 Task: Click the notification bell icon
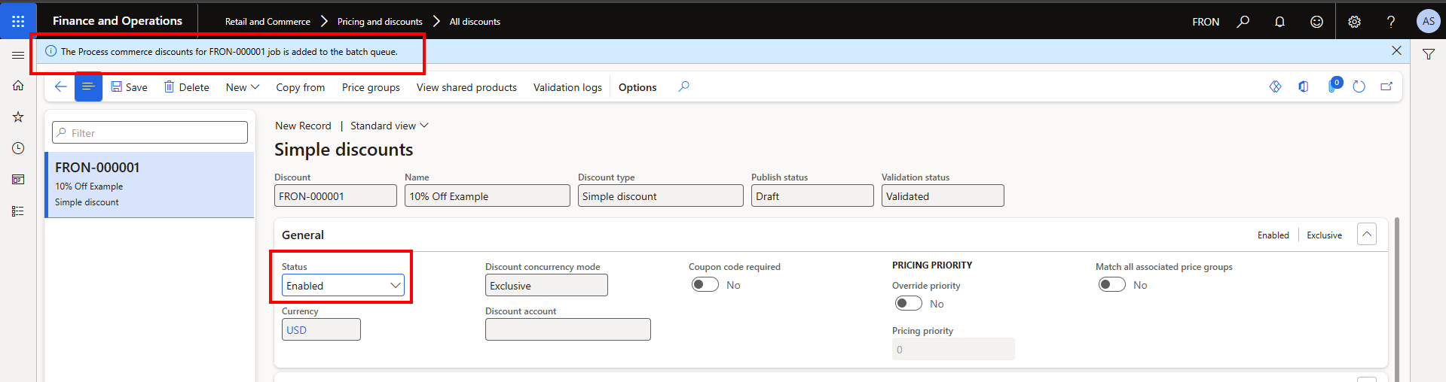coord(1279,22)
